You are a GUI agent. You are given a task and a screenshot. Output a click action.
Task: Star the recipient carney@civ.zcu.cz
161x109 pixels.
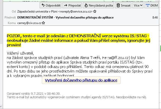[43, 23]
